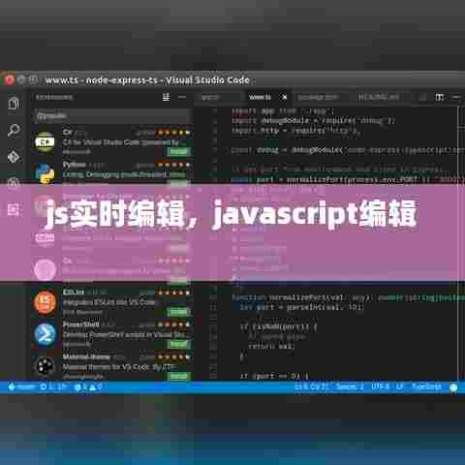Change end of line sequence LF
The image size is (465, 465).
[399, 387]
